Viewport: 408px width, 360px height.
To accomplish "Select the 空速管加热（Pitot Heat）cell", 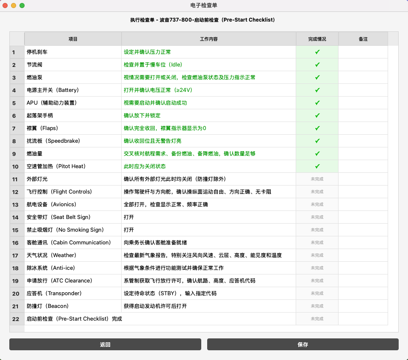I will [x=73, y=166].
